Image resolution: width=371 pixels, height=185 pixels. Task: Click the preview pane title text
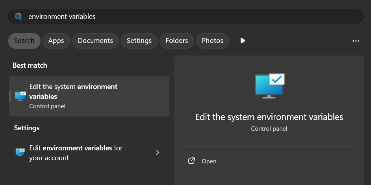pos(269,117)
